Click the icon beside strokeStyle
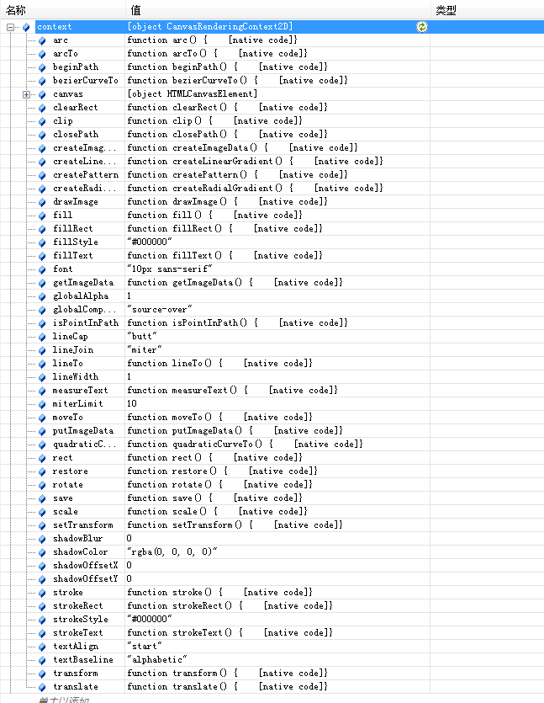 (x=42, y=620)
